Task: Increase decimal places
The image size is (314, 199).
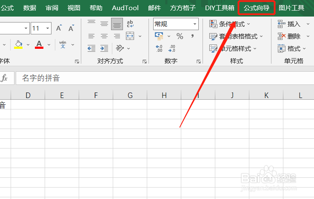Action: click(x=159, y=48)
